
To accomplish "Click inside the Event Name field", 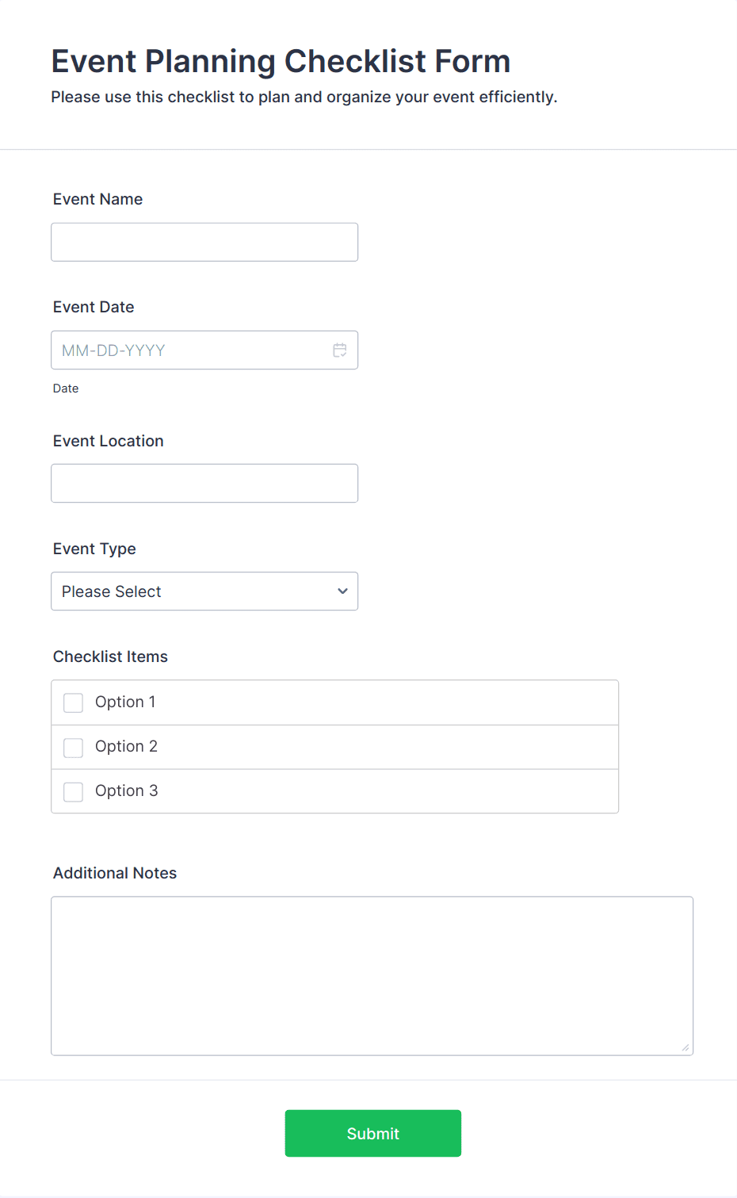I will [x=204, y=242].
